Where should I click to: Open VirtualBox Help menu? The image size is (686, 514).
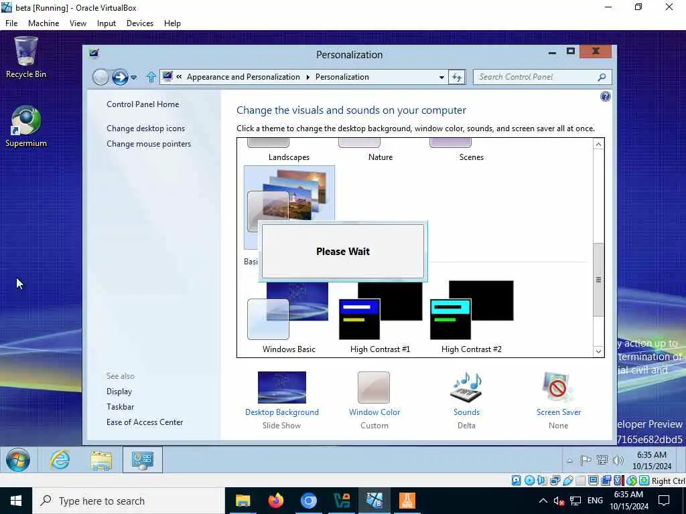coord(172,23)
